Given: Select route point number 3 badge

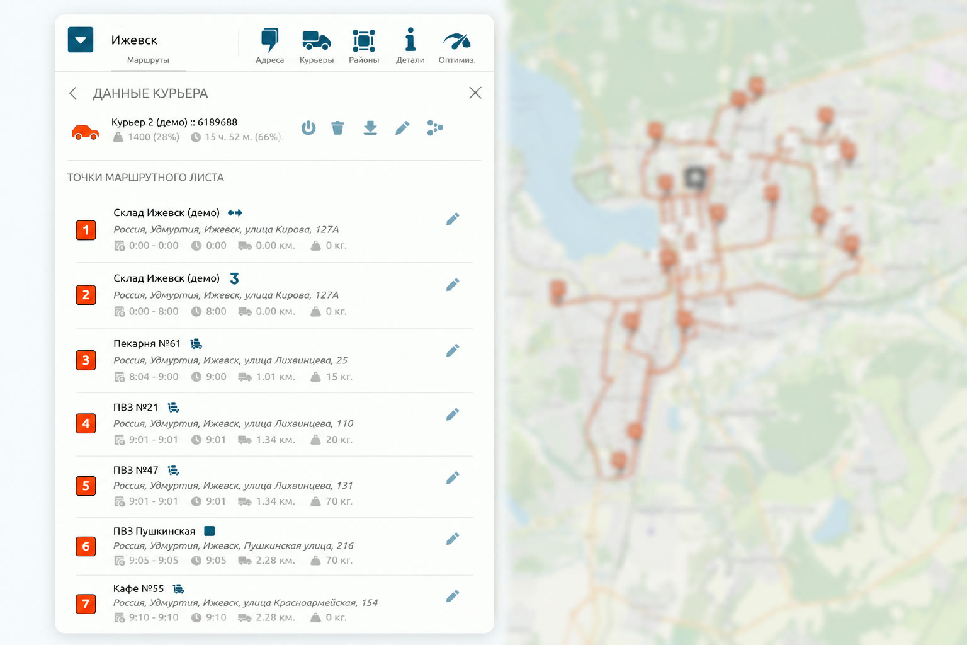Looking at the screenshot, I should coord(86,360).
